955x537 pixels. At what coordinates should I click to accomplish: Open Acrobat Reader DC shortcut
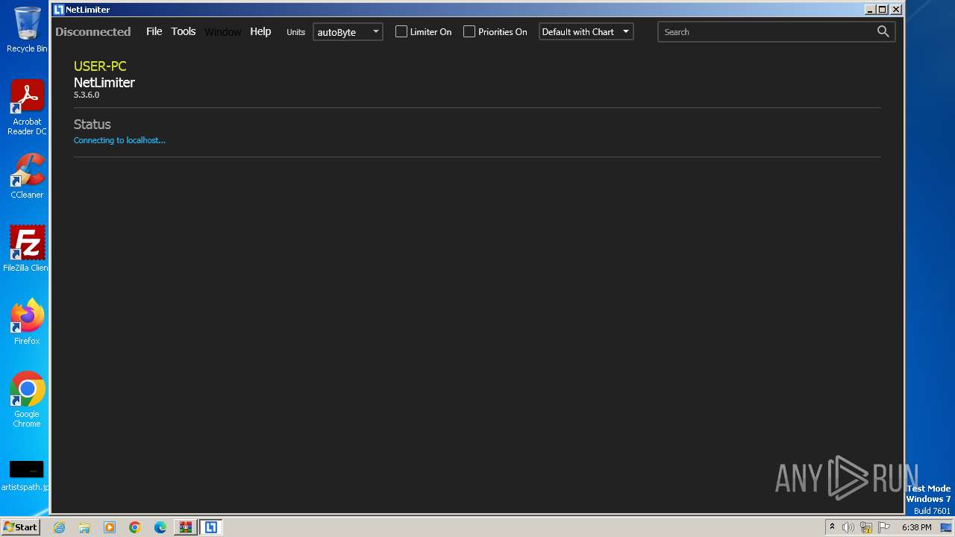(27, 107)
